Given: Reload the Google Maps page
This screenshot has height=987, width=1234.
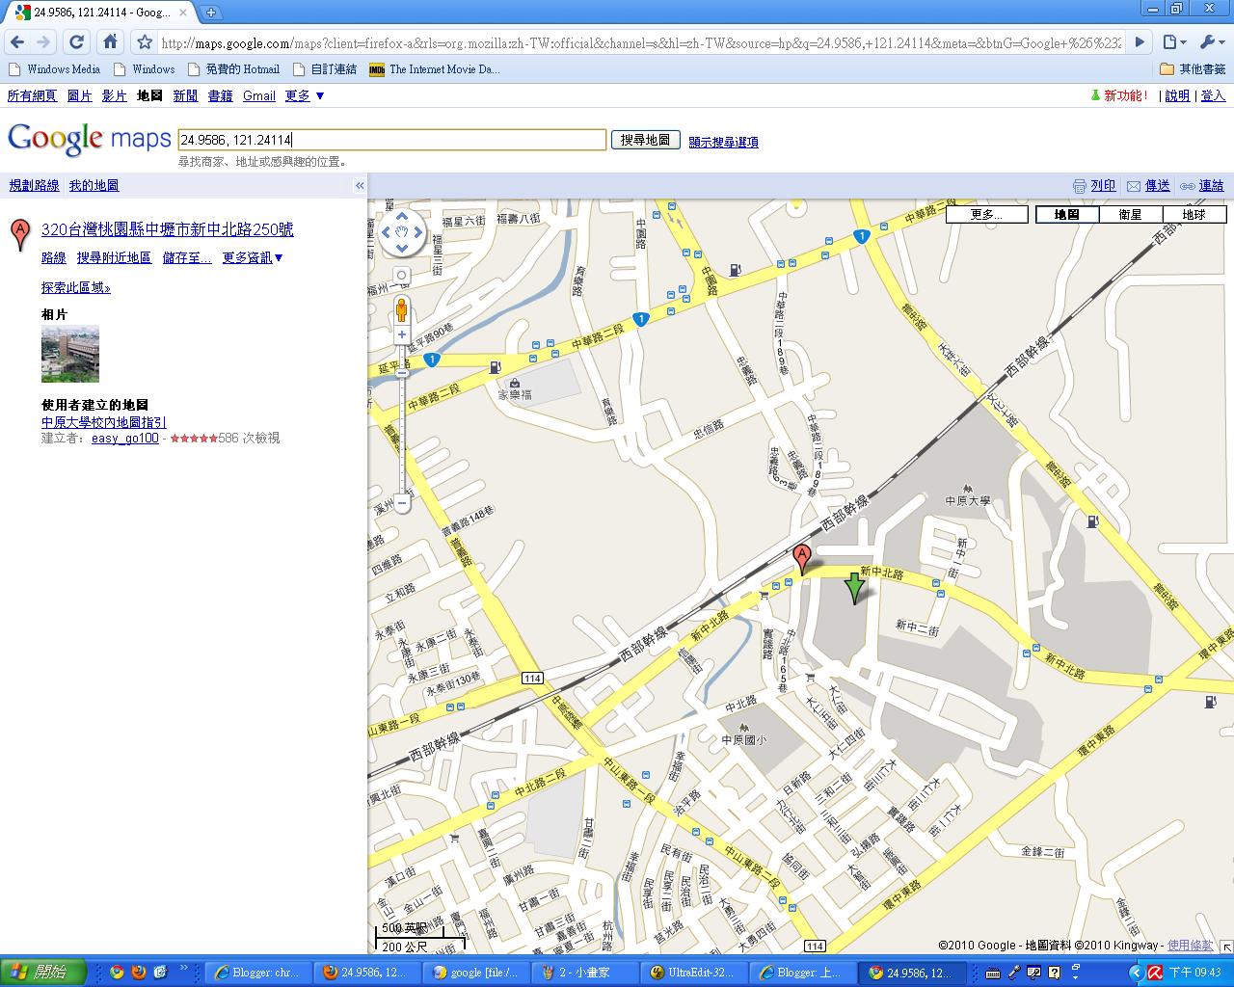Looking at the screenshot, I should point(77,42).
